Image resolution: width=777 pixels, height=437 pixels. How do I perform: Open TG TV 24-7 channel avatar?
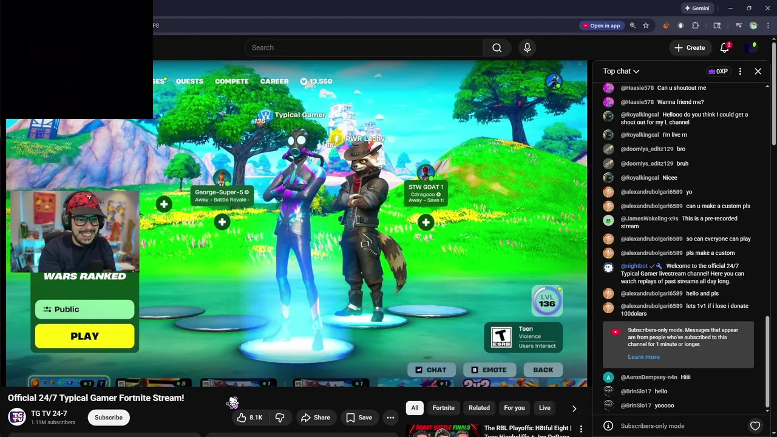click(x=17, y=418)
